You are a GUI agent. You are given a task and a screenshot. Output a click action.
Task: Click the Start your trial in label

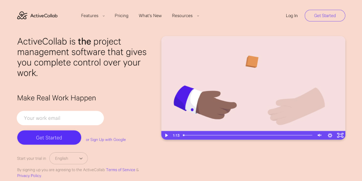(x=31, y=158)
